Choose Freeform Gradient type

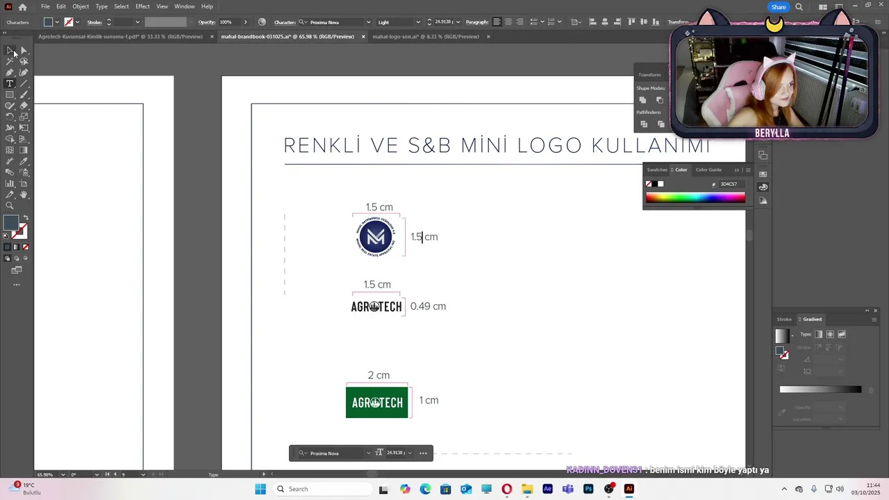click(841, 335)
